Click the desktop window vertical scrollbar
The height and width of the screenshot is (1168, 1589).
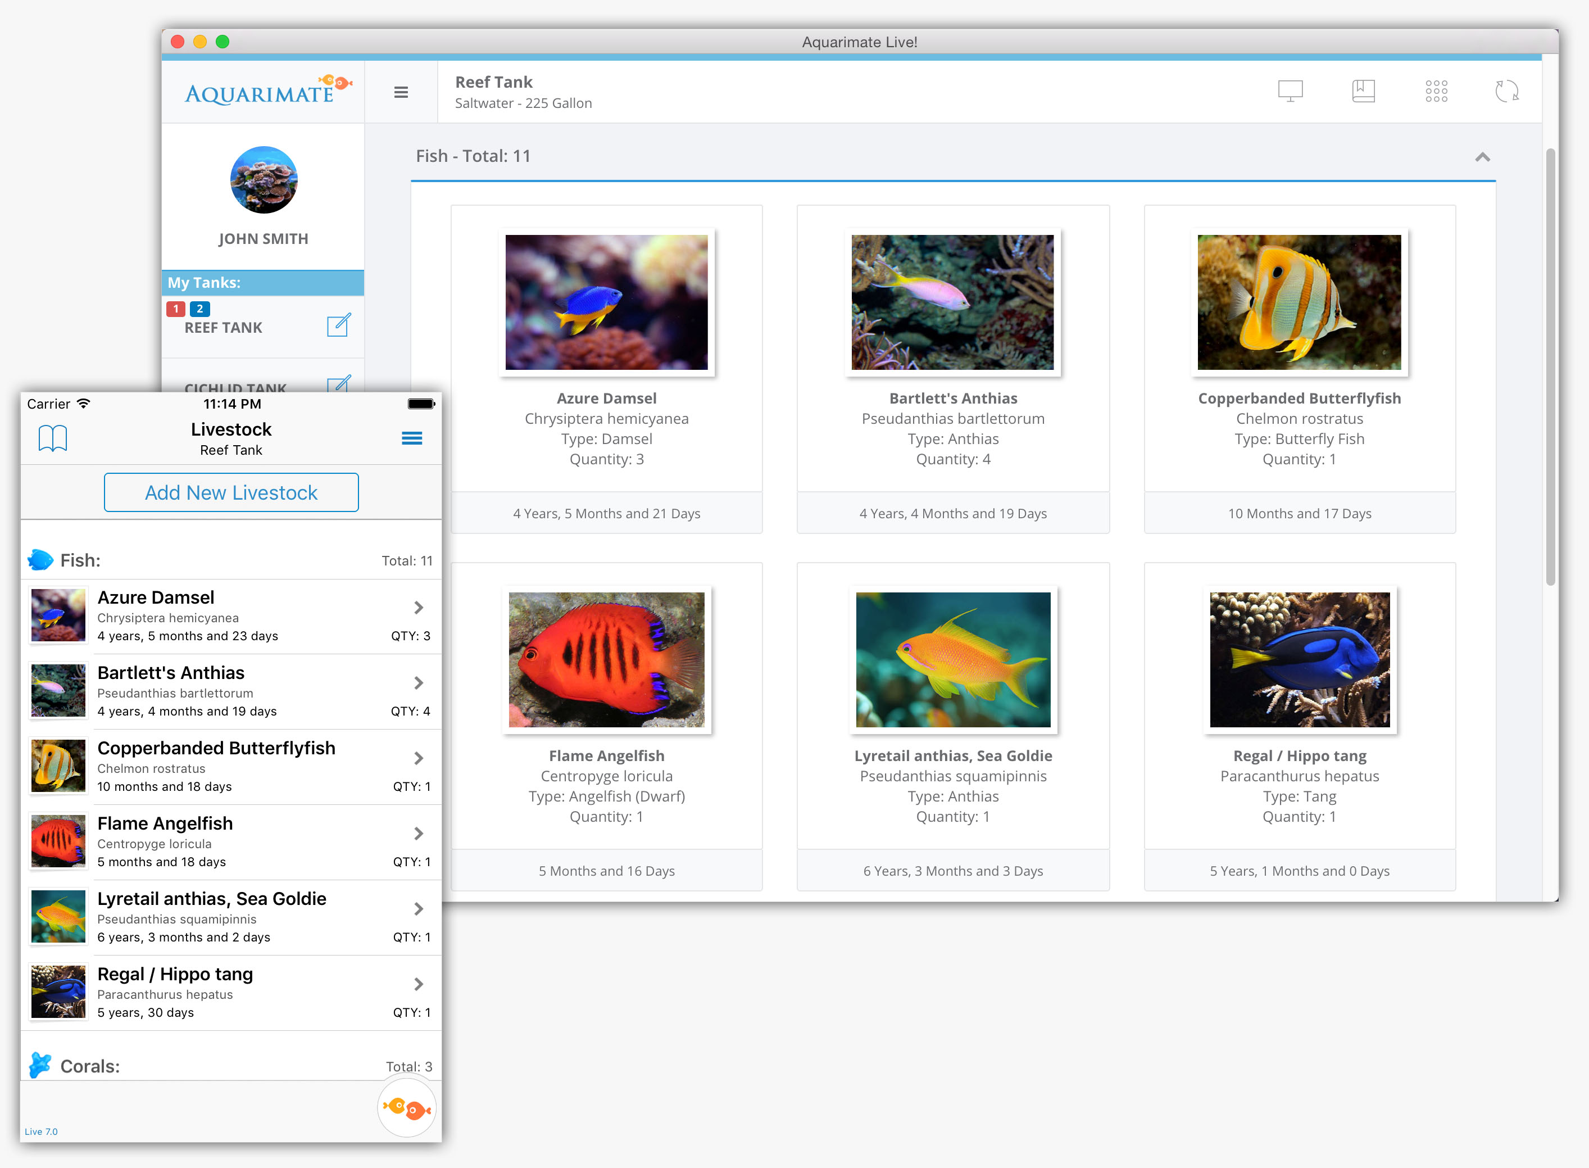point(1550,366)
